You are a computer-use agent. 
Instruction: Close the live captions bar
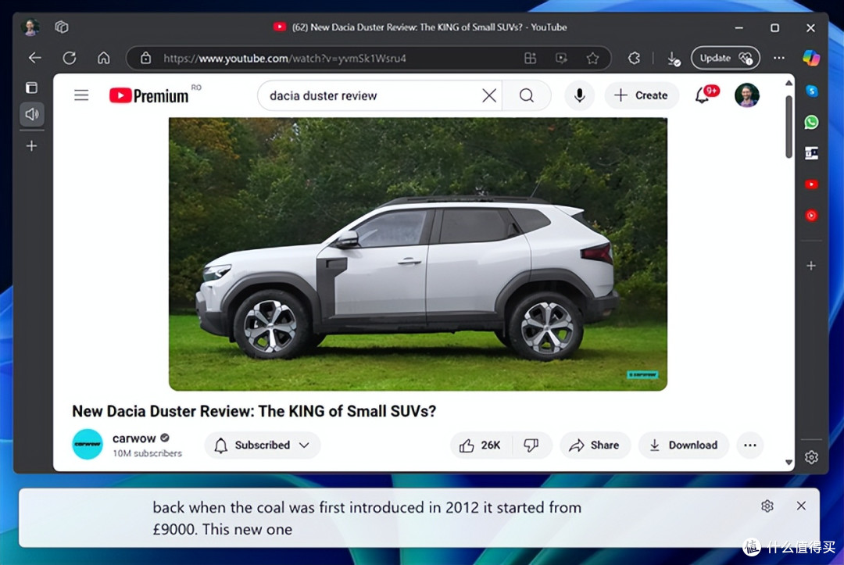(801, 506)
